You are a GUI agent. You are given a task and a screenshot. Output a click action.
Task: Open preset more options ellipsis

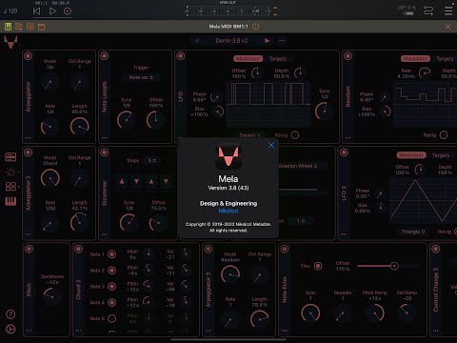[282, 41]
